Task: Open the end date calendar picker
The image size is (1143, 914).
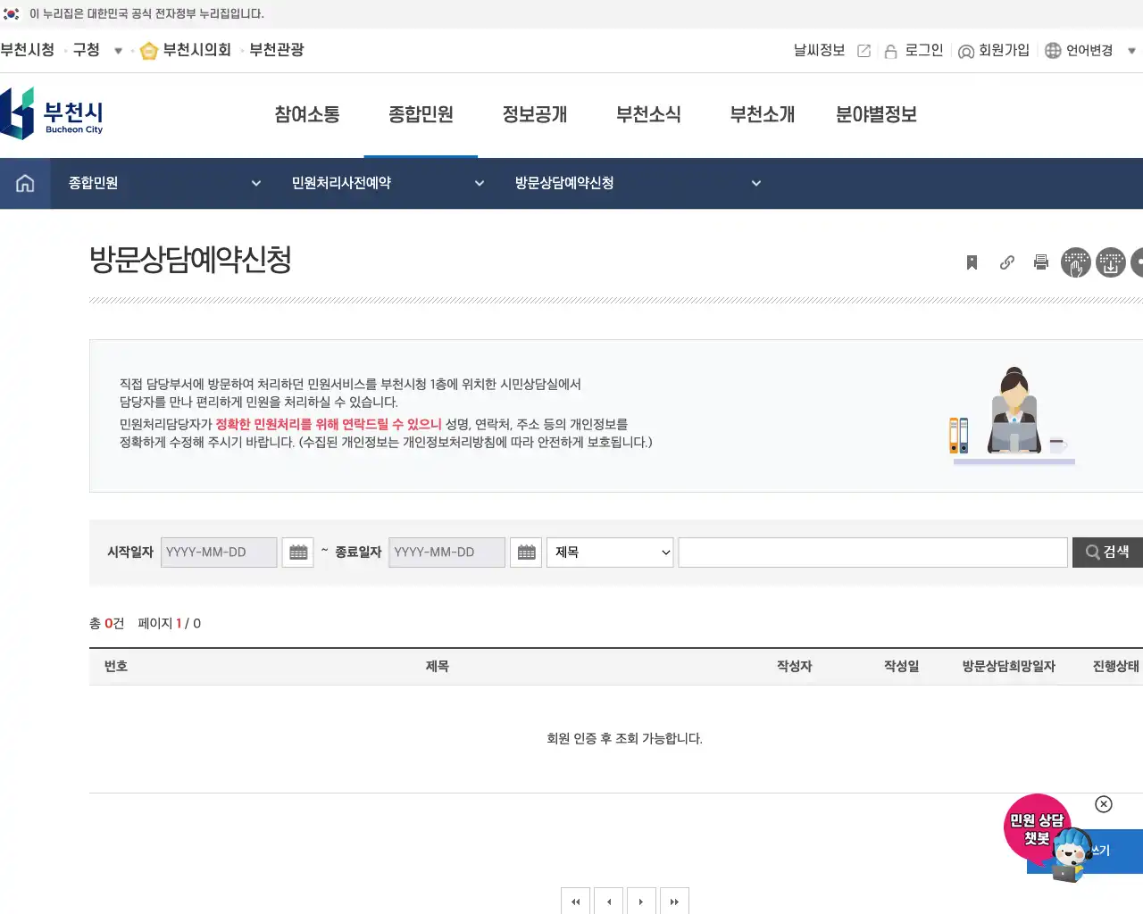Action: tap(527, 553)
